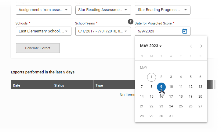Screen dimensions: 221x134
Task: Sort by Type column header
Action: point(114,85)
